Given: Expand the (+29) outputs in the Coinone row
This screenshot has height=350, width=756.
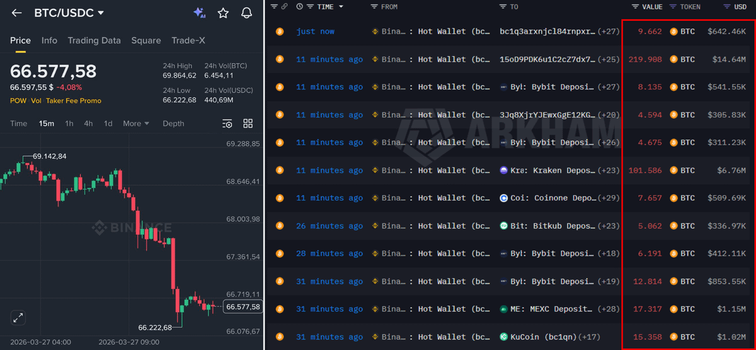Looking at the screenshot, I should (609, 198).
